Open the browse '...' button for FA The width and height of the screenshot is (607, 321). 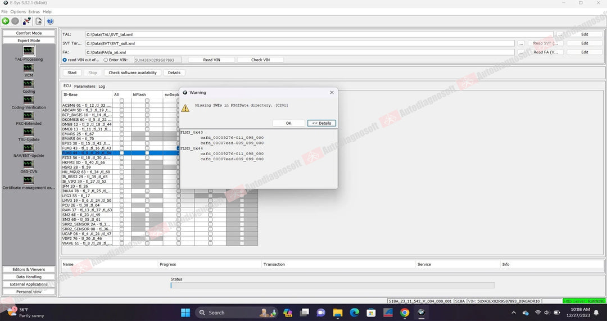point(522,52)
